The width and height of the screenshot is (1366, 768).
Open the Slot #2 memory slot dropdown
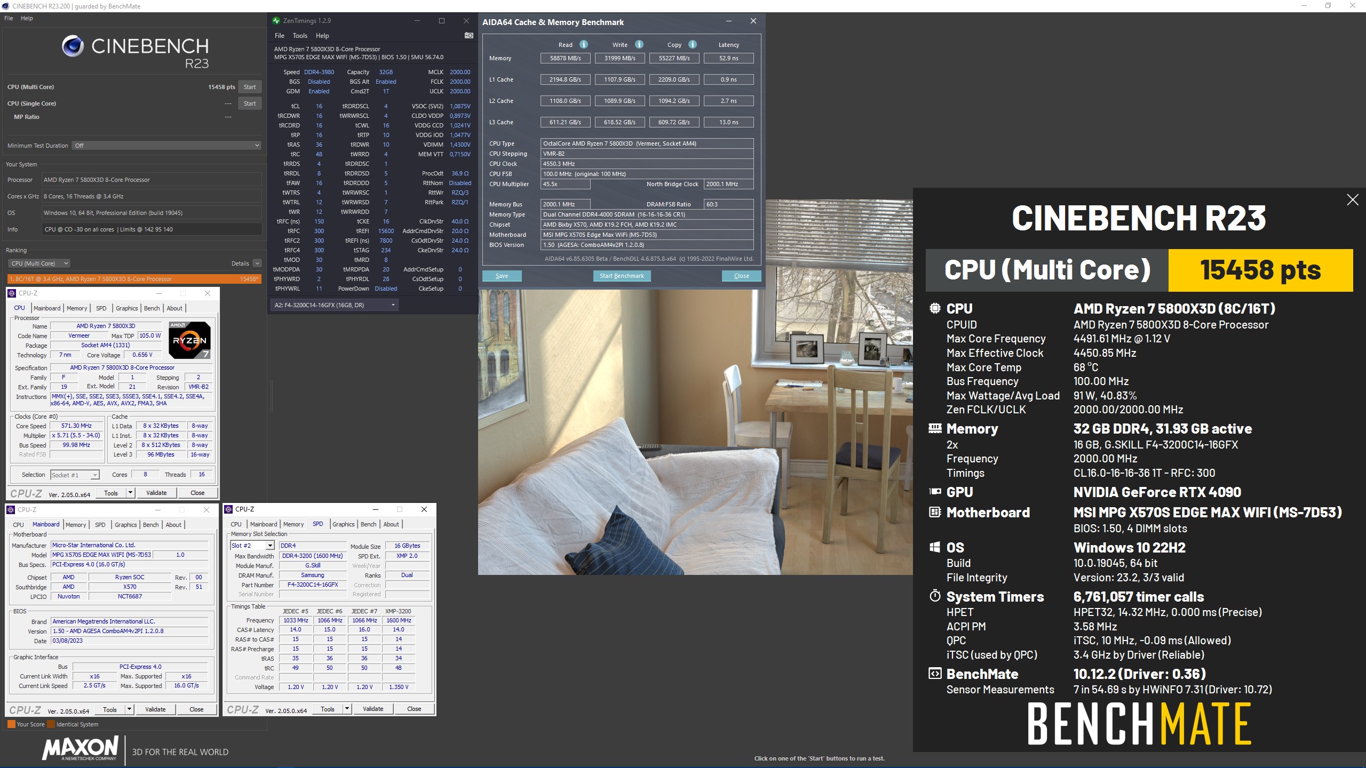click(270, 546)
